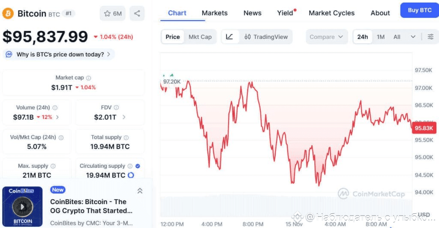
Task: Expand the CoinBites panel with double chevron
Action: pos(140,191)
